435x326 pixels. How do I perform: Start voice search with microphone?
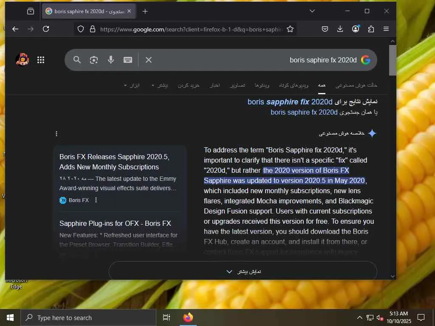pos(111,60)
